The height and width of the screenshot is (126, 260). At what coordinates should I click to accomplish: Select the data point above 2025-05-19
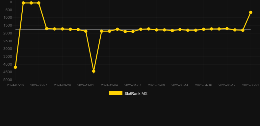click(227, 29)
